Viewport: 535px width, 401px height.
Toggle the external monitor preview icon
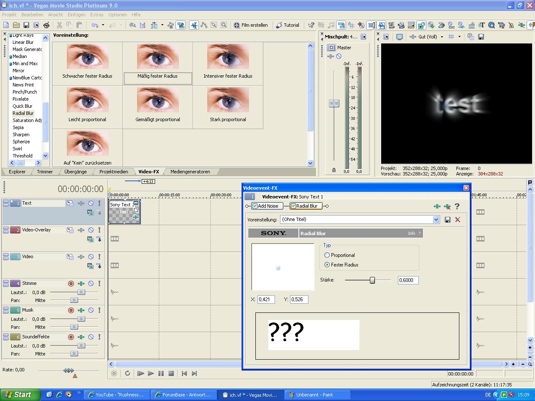[400, 37]
